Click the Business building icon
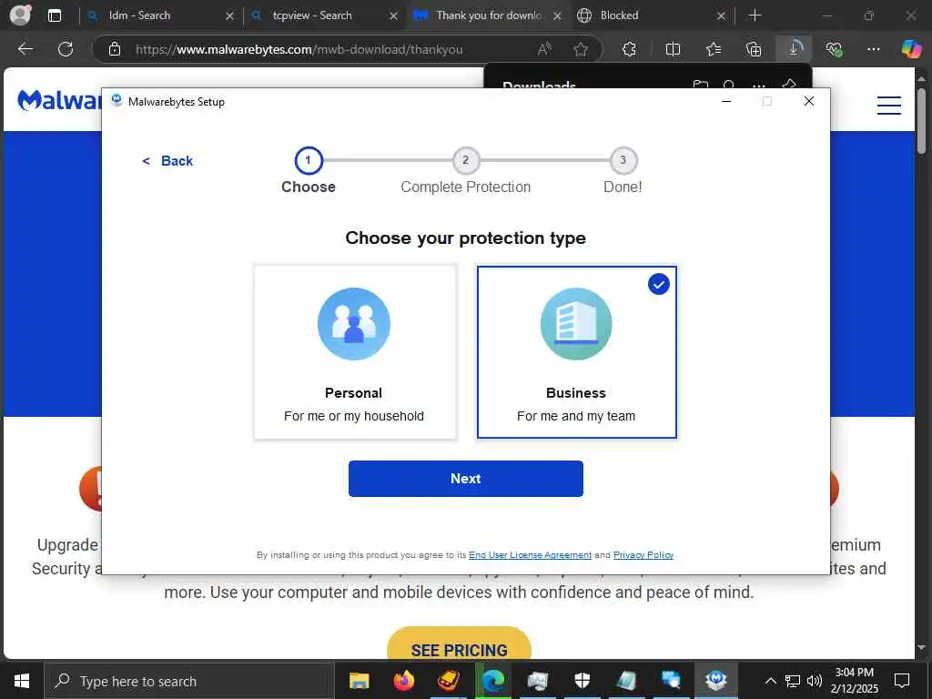 576,324
